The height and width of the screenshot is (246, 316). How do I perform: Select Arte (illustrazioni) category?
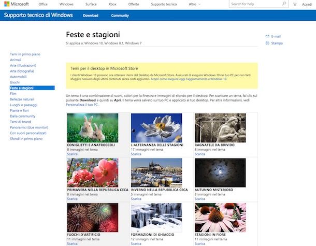click(x=23, y=65)
